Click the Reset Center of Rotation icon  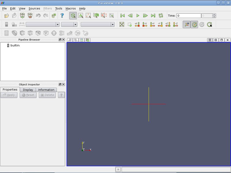pos(202,25)
